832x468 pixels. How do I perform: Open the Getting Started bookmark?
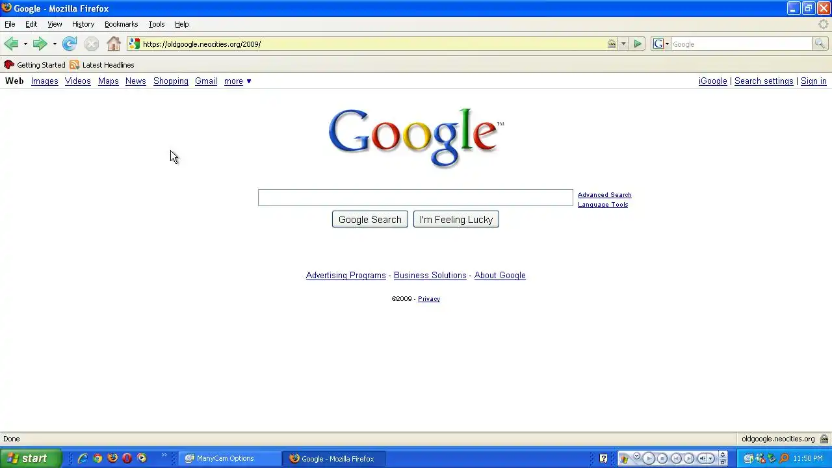tap(35, 65)
